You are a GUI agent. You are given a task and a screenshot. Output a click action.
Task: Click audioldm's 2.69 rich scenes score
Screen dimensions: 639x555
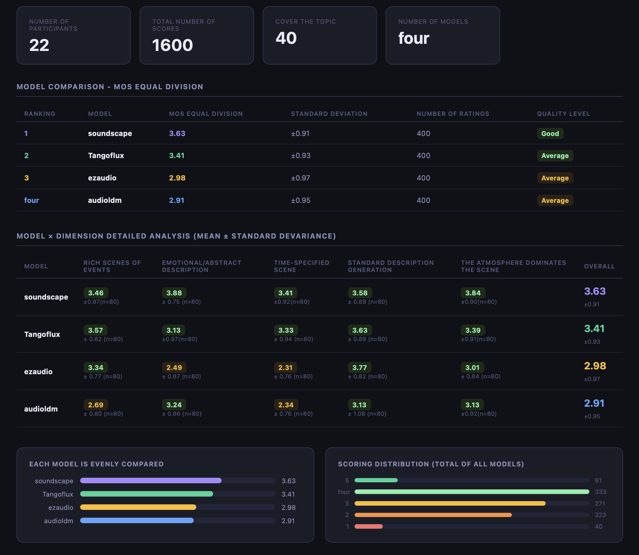pyautogui.click(x=96, y=405)
